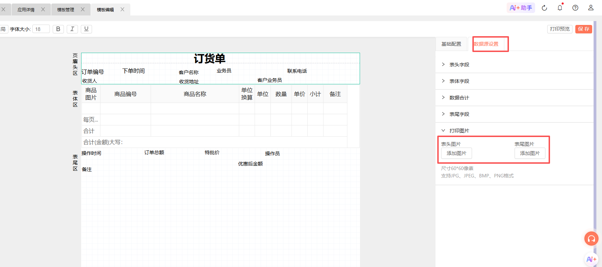Switch to the 应用详情 tab
602x267 pixels.
coord(26,10)
